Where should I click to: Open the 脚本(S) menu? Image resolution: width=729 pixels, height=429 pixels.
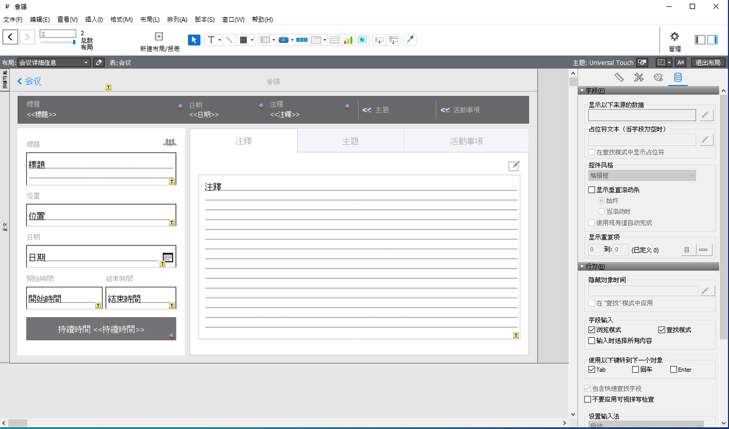(x=204, y=19)
